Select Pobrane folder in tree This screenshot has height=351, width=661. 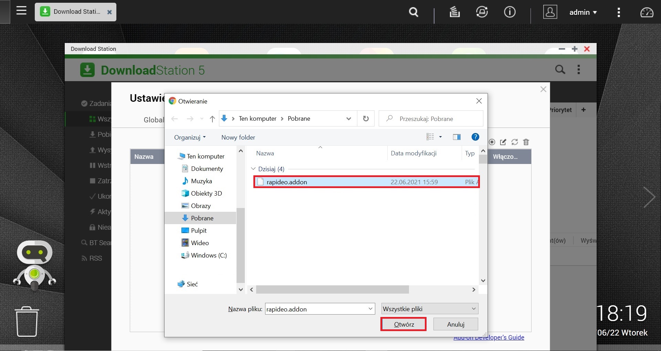pos(200,218)
